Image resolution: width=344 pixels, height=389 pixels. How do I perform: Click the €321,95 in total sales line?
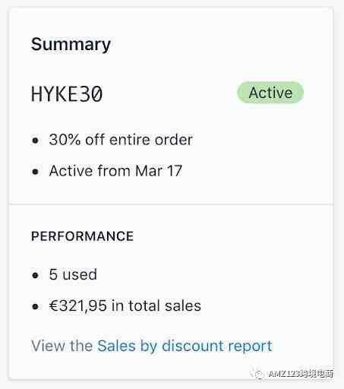[125, 305]
